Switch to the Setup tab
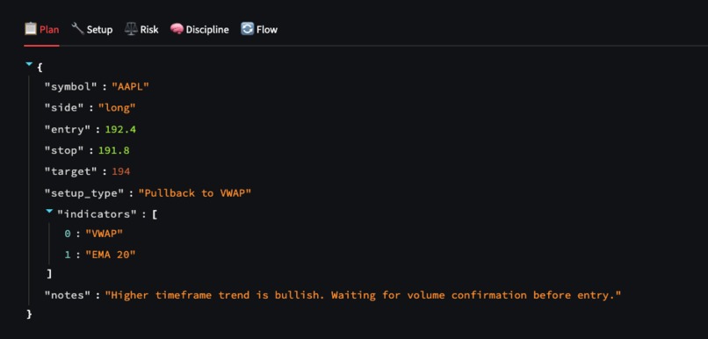The image size is (708, 339). click(91, 30)
